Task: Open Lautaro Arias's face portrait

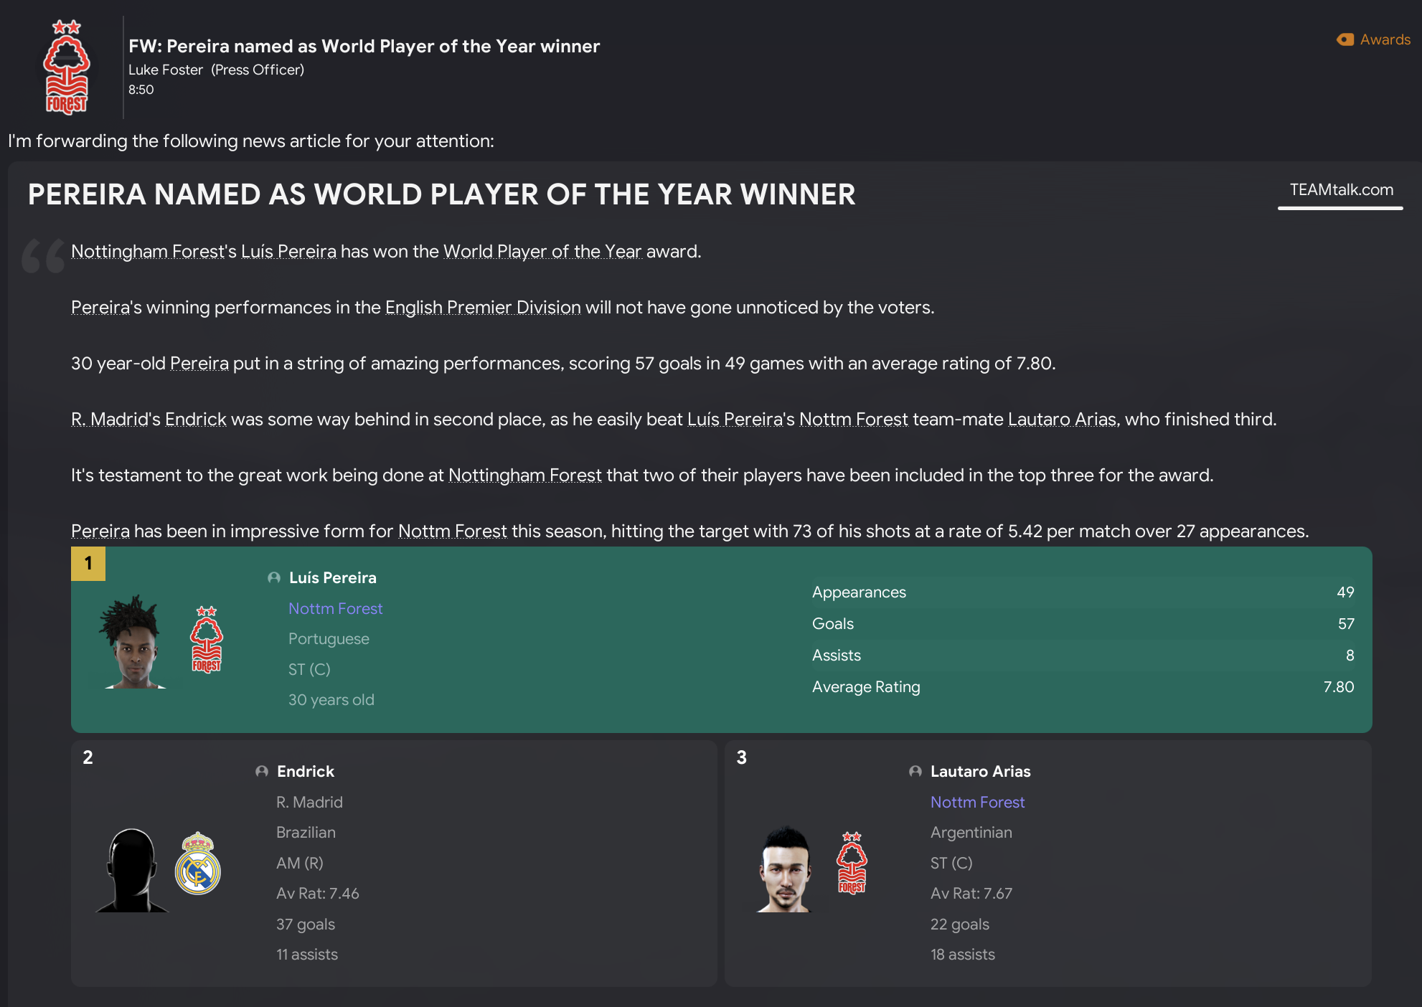Action: pos(786,869)
